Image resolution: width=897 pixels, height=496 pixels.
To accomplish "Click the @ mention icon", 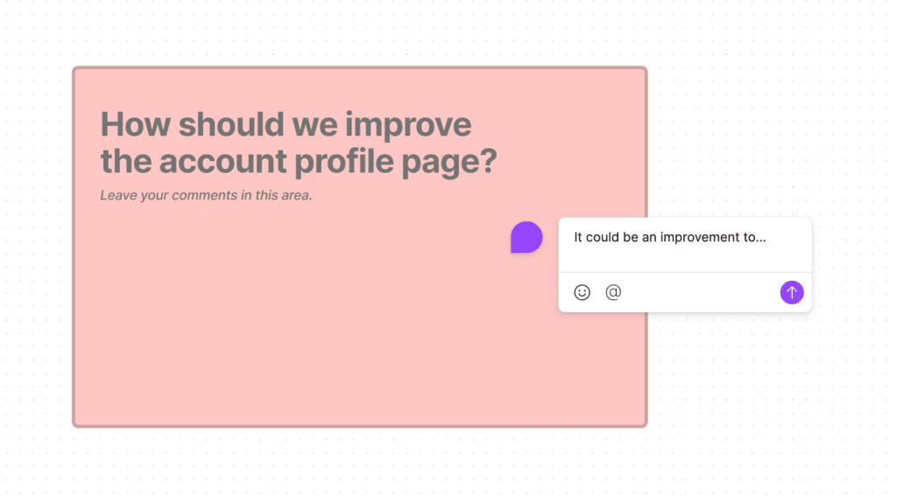I will click(613, 292).
